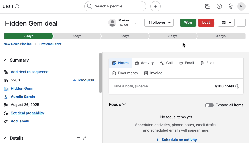Collapse the Summary section
Screen dimensions: 249x143
point(6,60)
